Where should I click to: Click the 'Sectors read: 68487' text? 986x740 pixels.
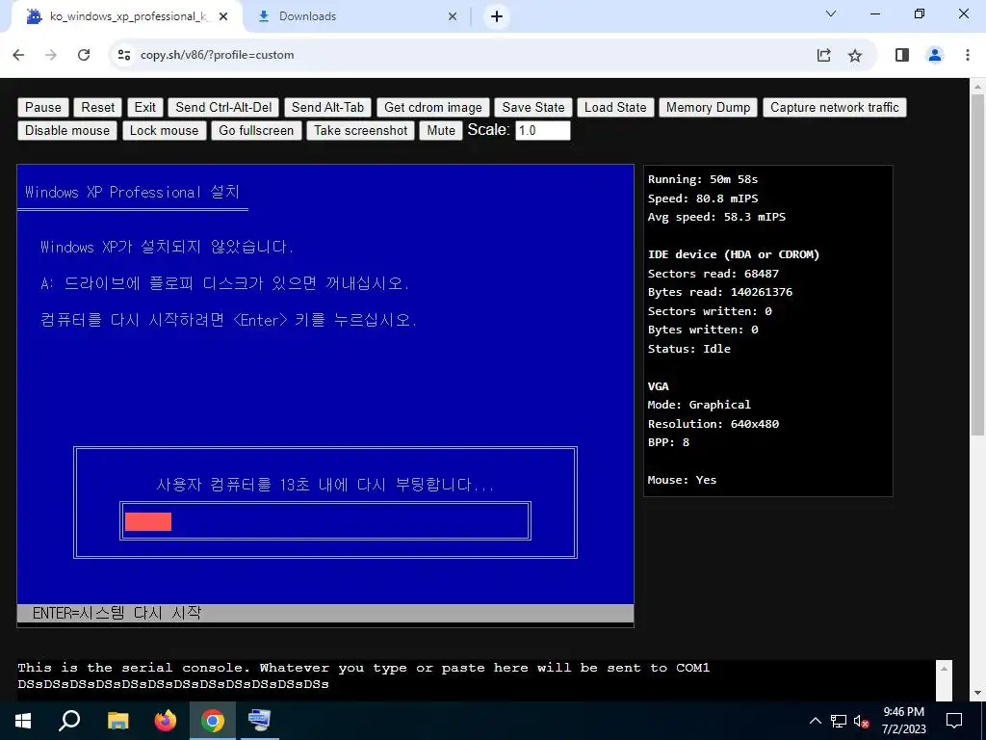click(x=714, y=274)
